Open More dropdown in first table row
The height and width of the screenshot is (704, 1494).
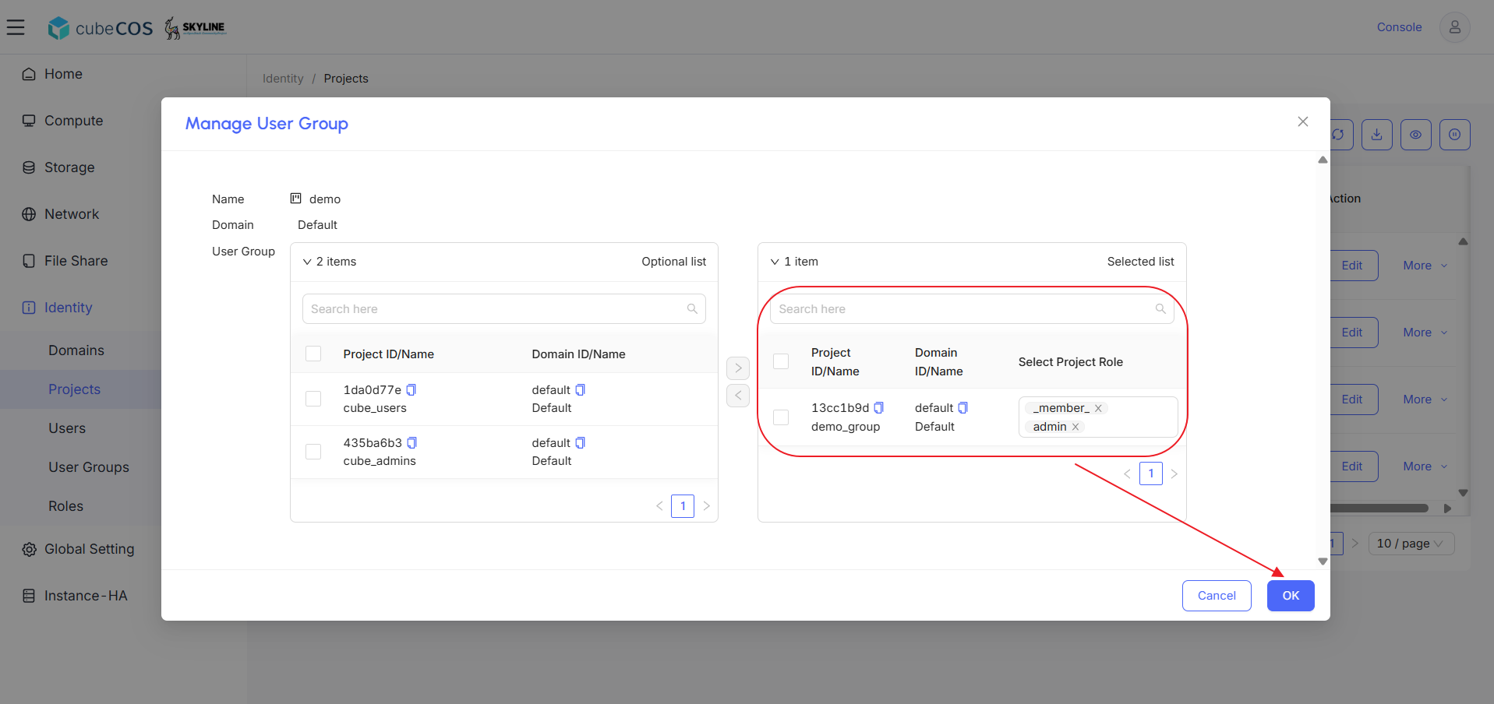[x=1425, y=266]
